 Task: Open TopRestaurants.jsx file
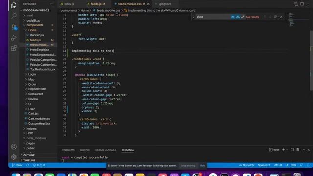(x=43, y=69)
